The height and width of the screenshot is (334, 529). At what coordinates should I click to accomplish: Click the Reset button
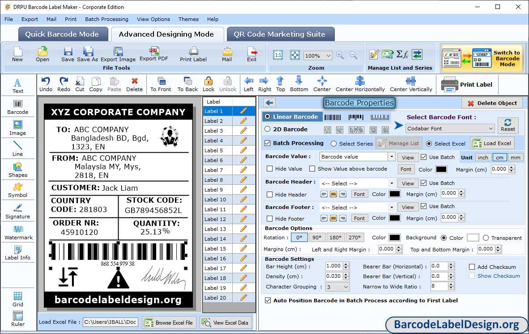[508, 125]
